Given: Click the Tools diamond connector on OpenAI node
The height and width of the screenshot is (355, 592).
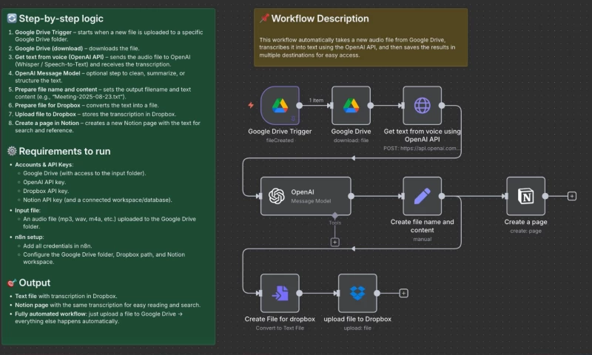Looking at the screenshot, I should tap(335, 215).
